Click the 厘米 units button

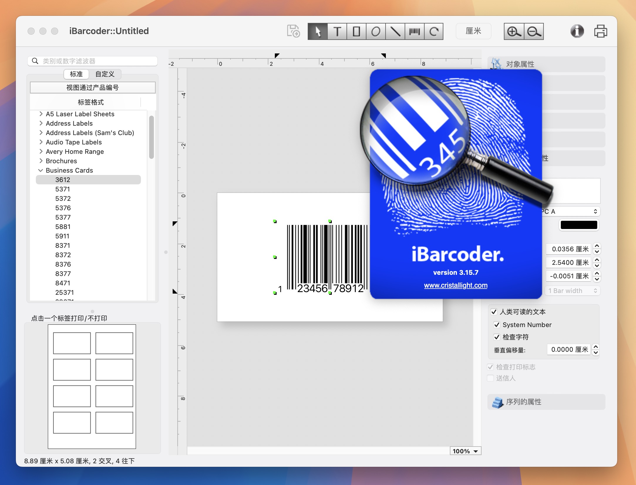(x=473, y=31)
